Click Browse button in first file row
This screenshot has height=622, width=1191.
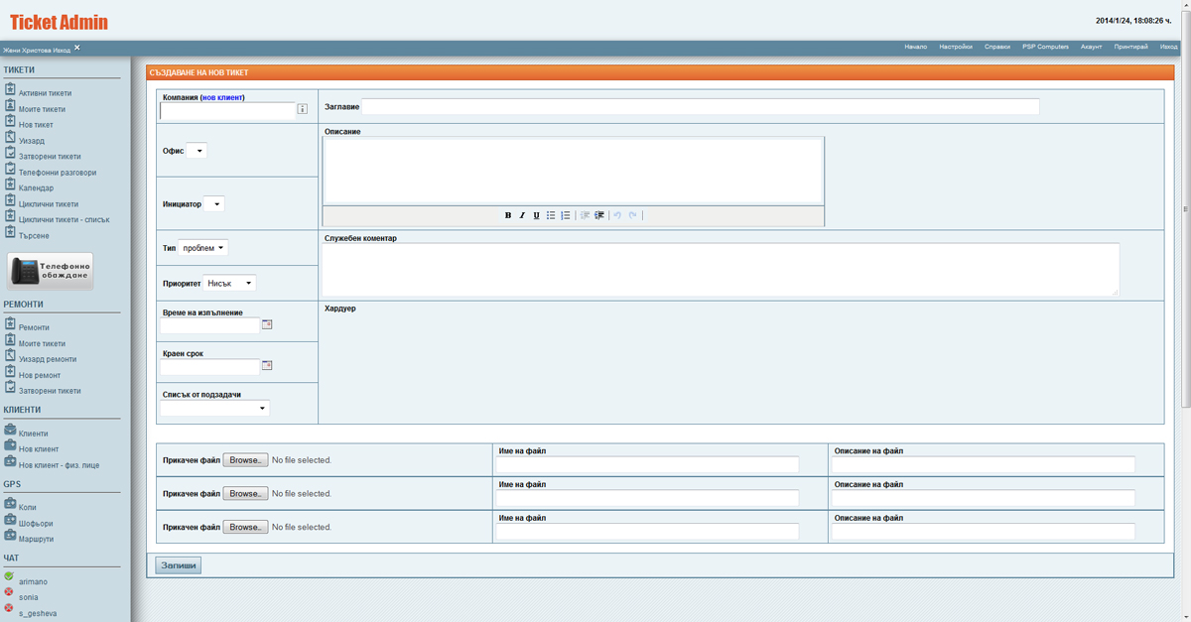pyautogui.click(x=245, y=460)
